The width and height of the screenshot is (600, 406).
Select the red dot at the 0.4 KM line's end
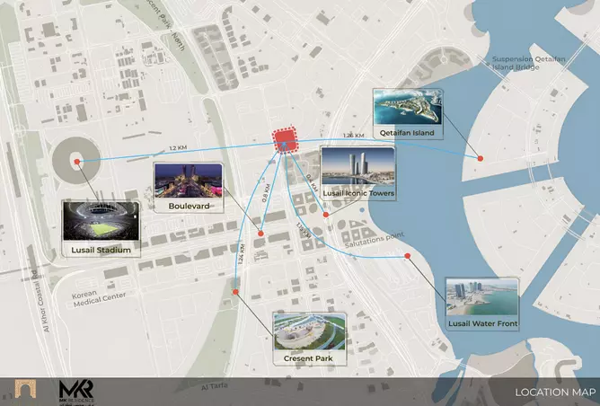[x=326, y=215]
